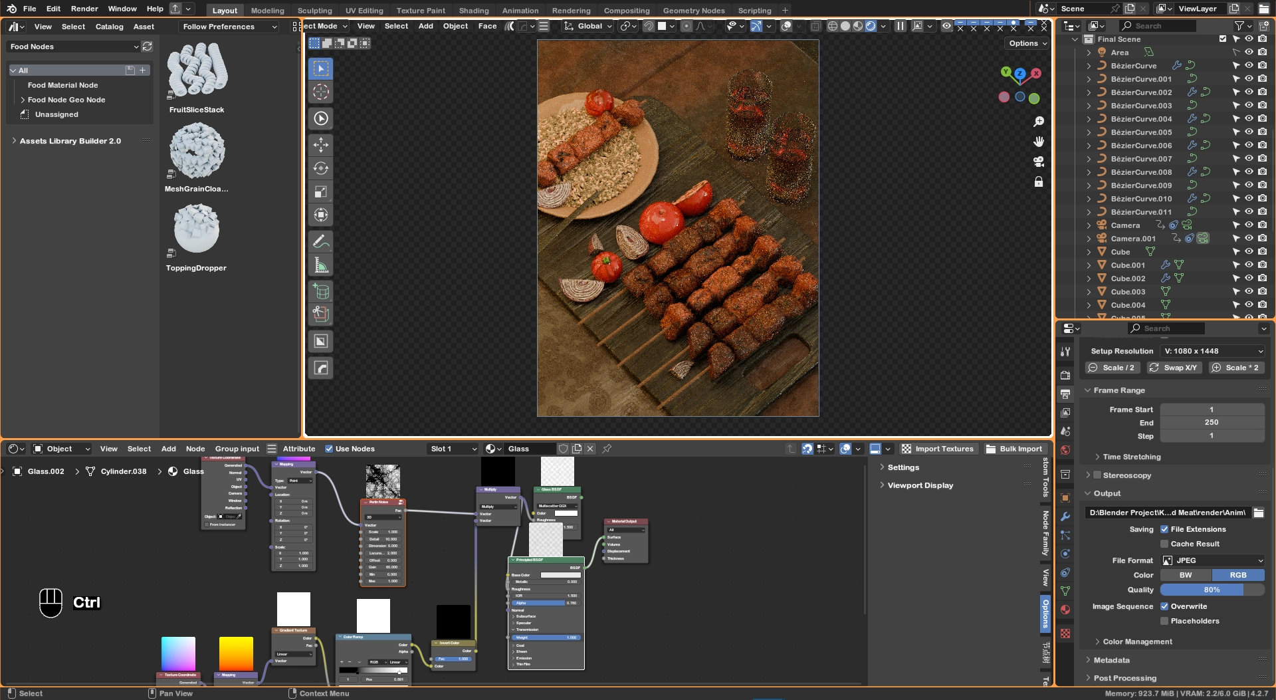Expand the Color Management panel
Screen dimensions: 1276x700
1137,642
